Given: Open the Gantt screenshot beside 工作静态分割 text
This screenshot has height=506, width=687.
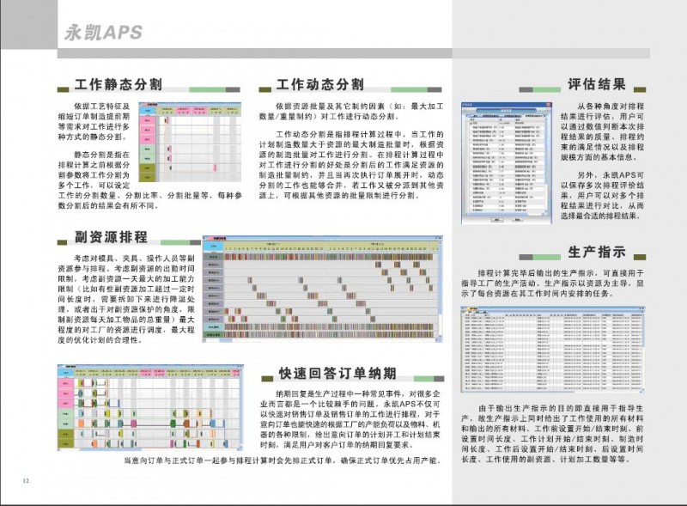Looking at the screenshot, I should click(x=190, y=142).
